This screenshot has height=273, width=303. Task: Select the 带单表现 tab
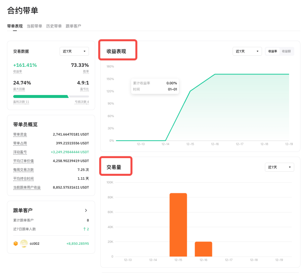click(x=15, y=26)
